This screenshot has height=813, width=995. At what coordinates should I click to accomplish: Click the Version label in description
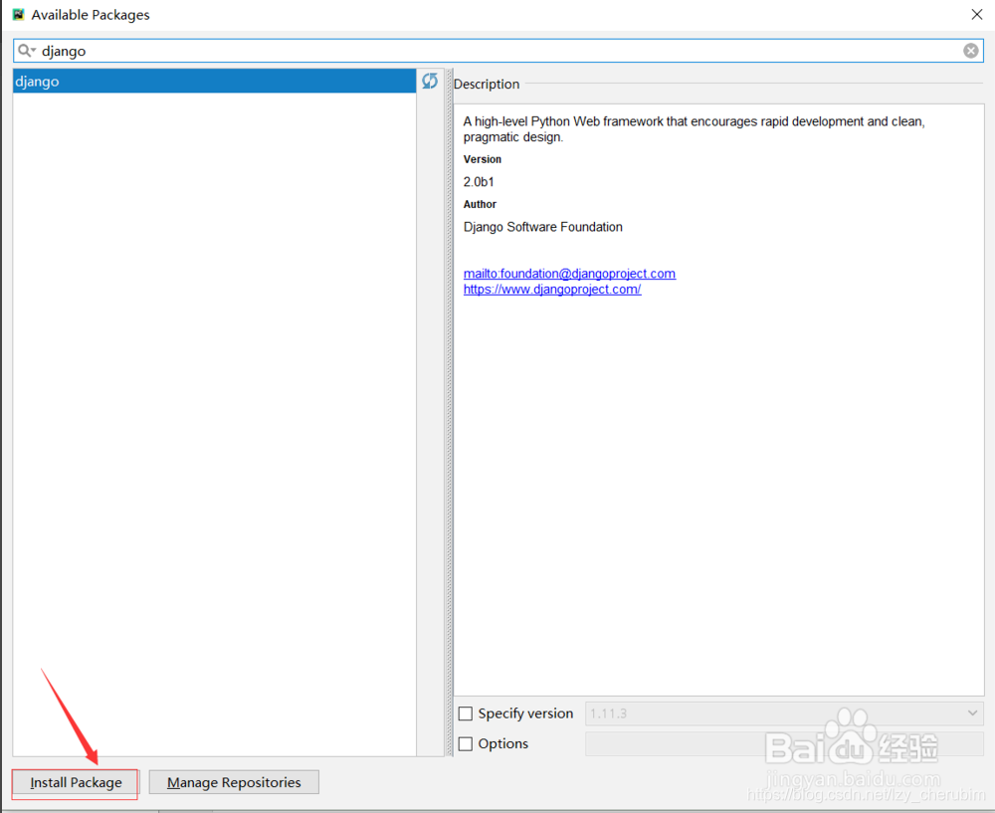[x=483, y=159]
